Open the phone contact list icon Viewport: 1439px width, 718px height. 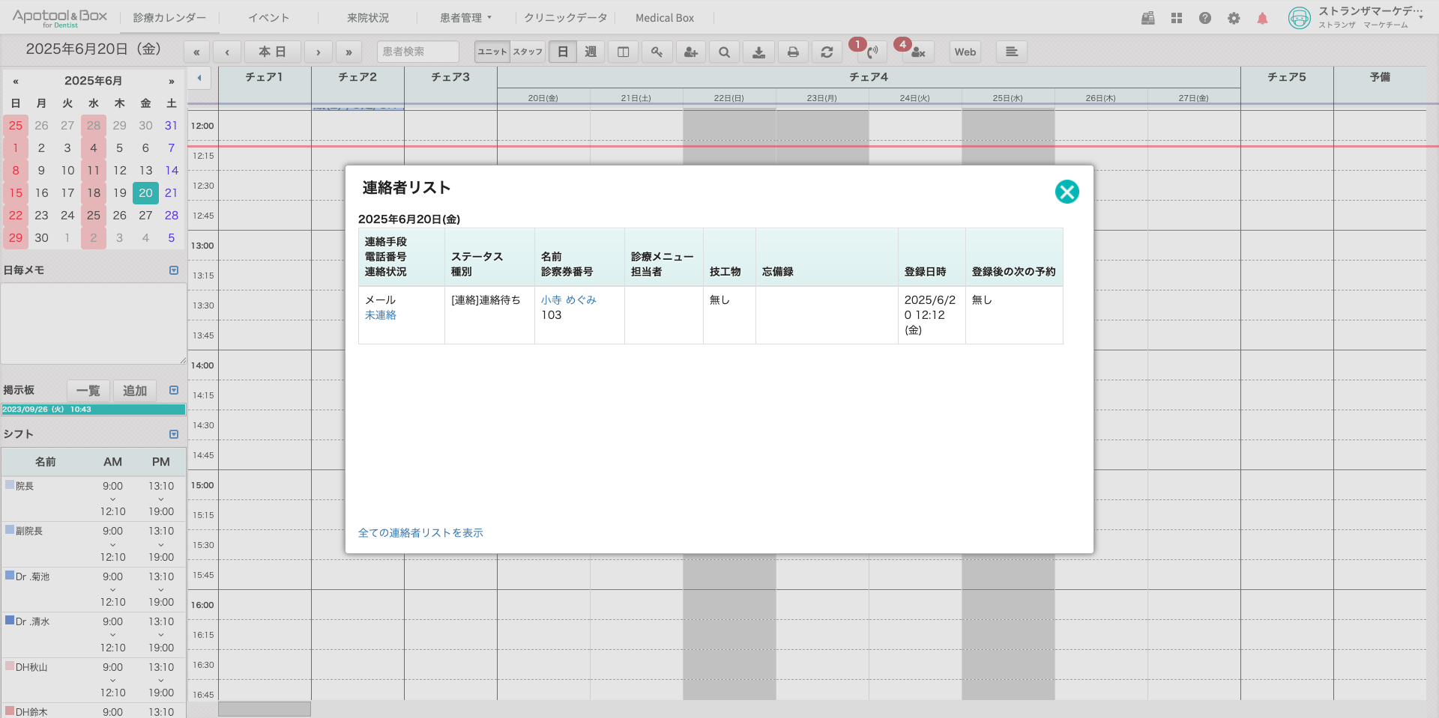coord(872,52)
